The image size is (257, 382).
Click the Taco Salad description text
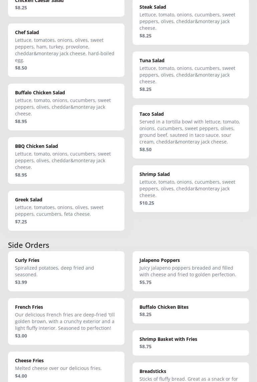point(190,132)
